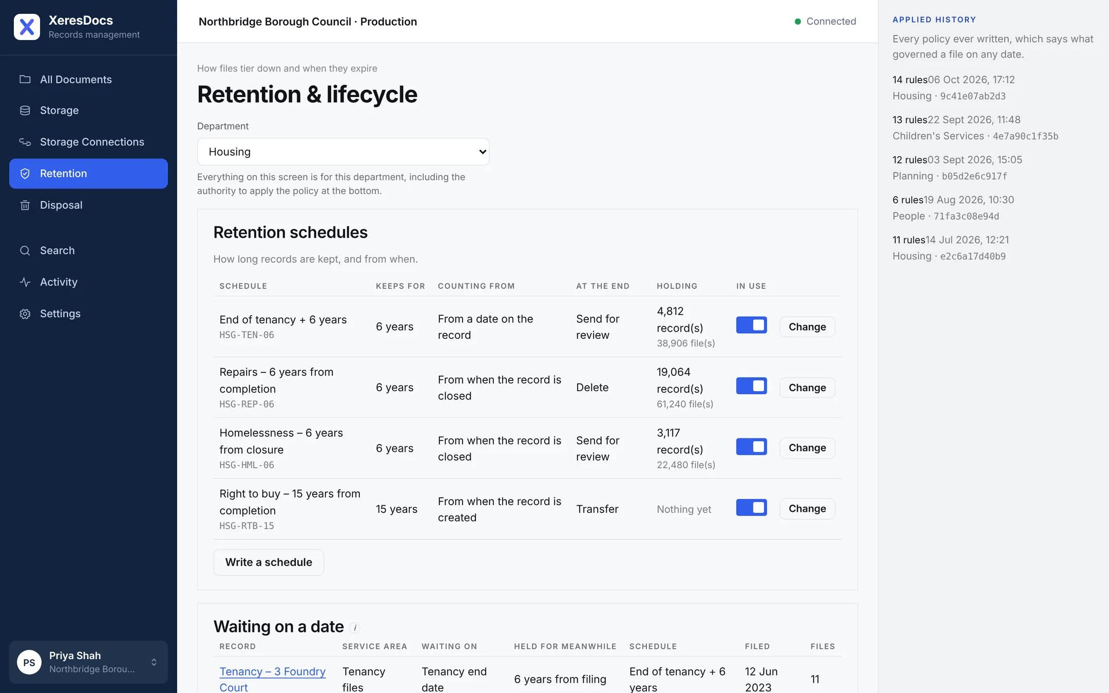Click the info icon beside Waiting on a date
Viewport: 1109px width, 693px height.
[355, 627]
